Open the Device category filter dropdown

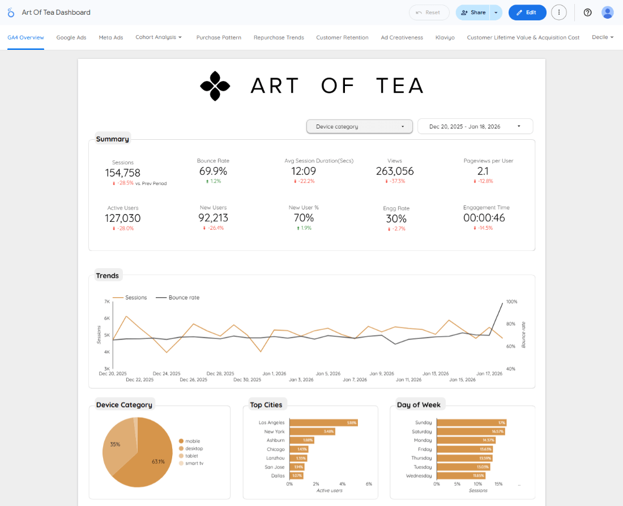coord(360,126)
